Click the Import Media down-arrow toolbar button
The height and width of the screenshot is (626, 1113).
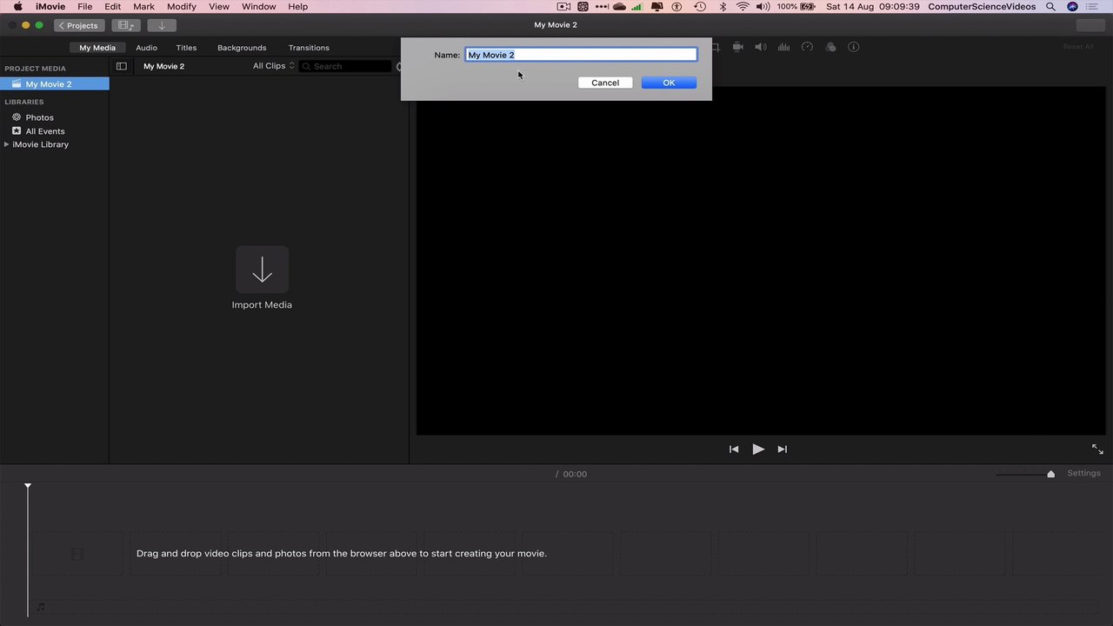tap(162, 25)
